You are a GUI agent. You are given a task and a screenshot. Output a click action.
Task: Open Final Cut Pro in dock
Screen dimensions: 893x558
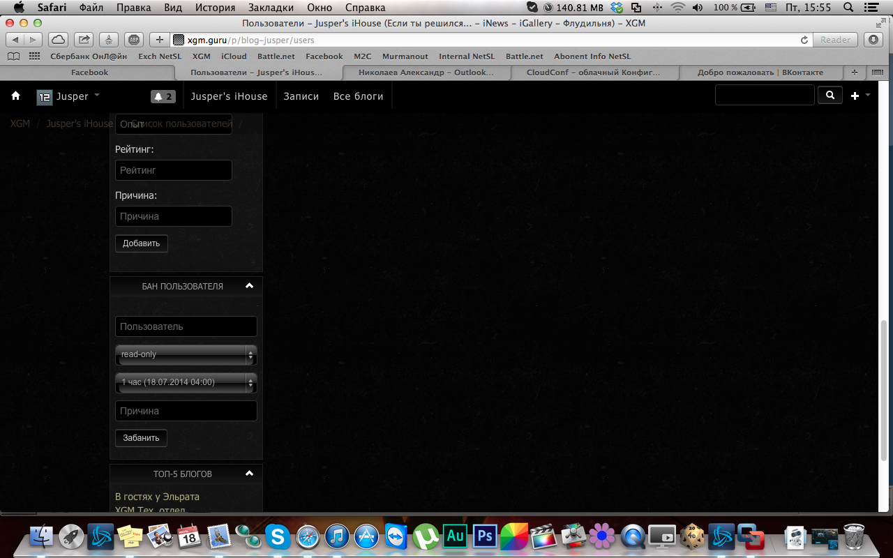click(x=543, y=537)
